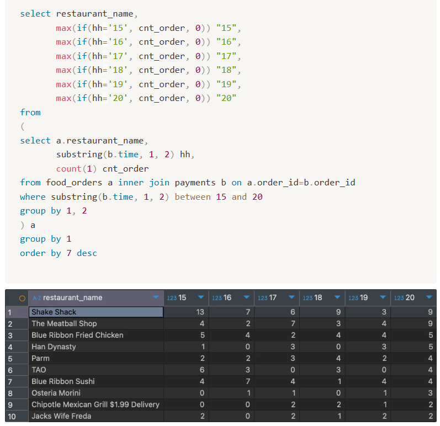Open the column 15 header dropdown arrow
Image resolution: width=440 pixels, height=426 pixels.
click(201, 297)
